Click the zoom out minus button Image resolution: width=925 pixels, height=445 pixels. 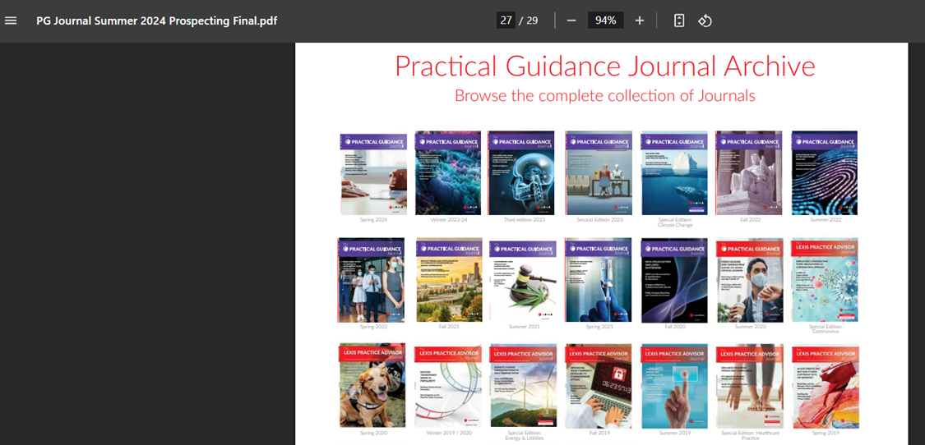coord(571,21)
